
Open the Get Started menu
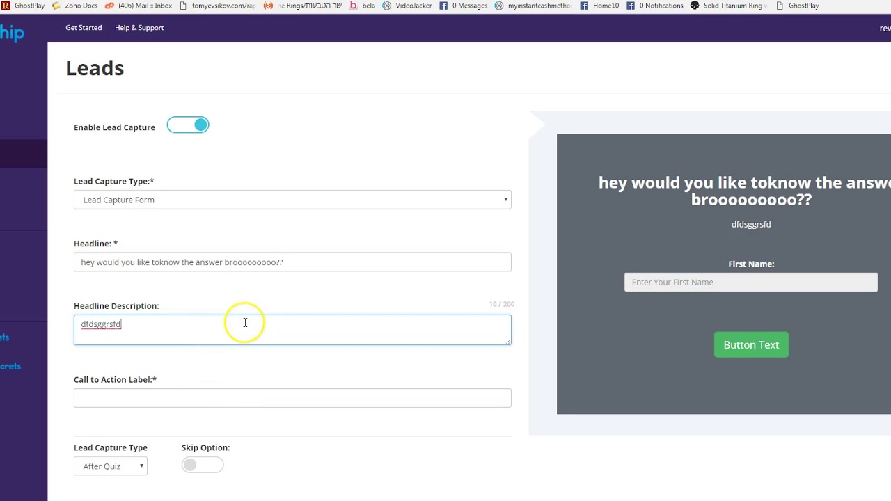(x=84, y=28)
